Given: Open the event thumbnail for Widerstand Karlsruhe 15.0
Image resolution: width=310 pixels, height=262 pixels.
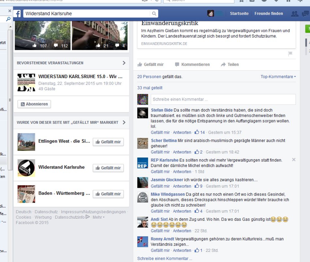Looking at the screenshot, I should (x=26, y=83).
